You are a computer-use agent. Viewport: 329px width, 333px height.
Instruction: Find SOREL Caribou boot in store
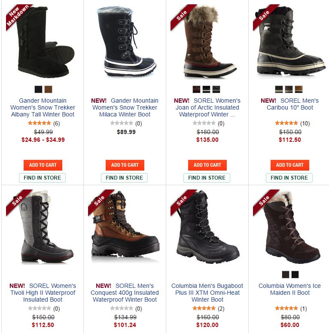(289, 178)
